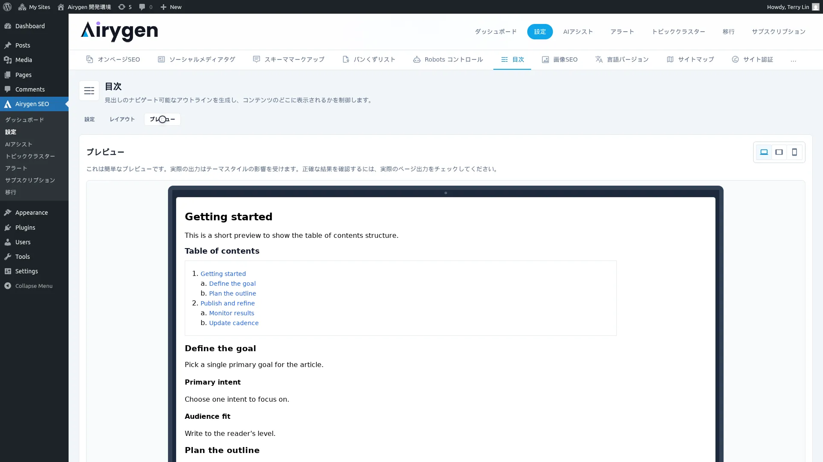The height and width of the screenshot is (462, 823).
Task: Follow the 'Publish and refine' TOC link
Action: click(228, 303)
